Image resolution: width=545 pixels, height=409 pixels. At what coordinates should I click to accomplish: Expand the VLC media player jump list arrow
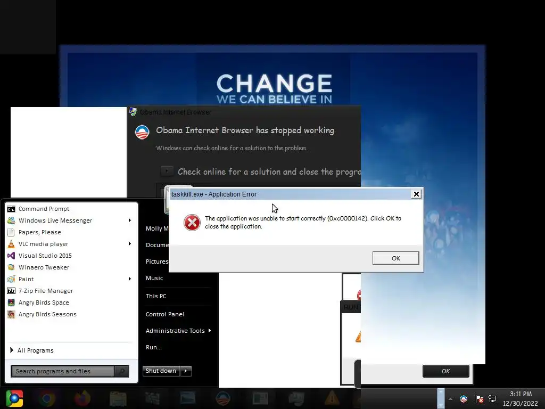click(x=130, y=244)
